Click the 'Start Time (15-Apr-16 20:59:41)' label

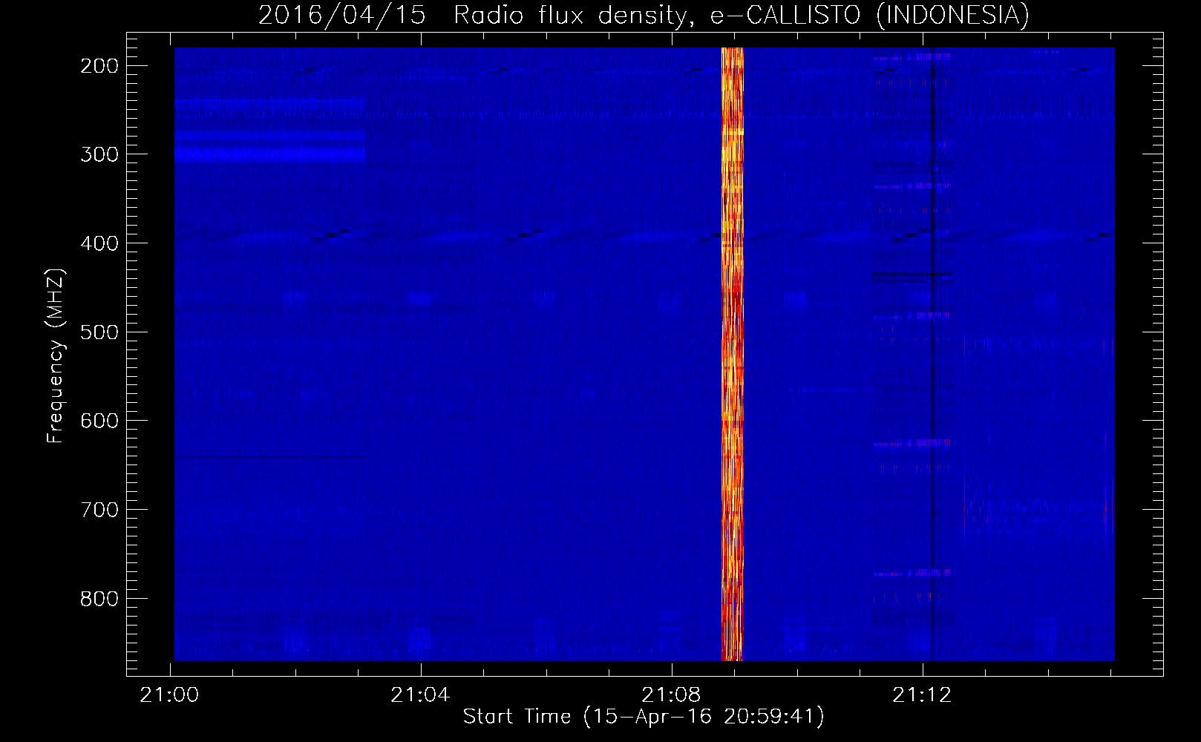click(x=644, y=717)
